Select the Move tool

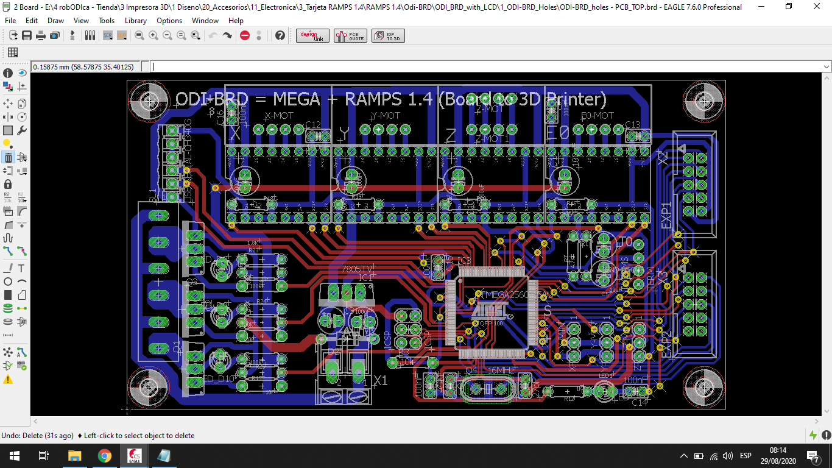tap(8, 104)
